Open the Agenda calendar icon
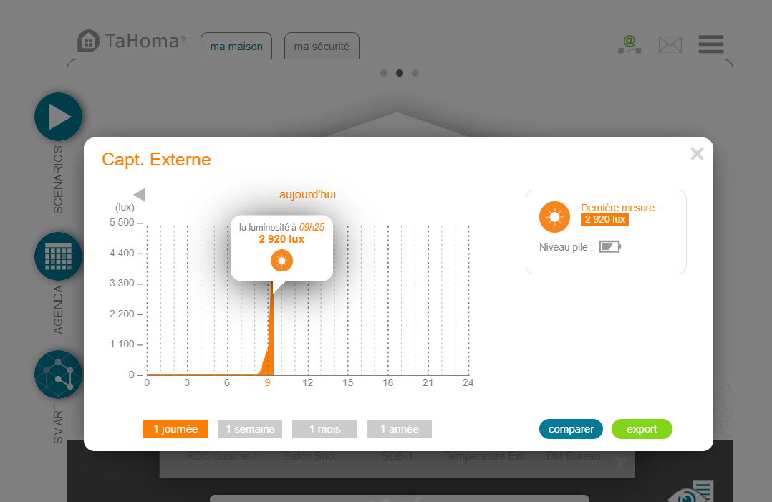Image resolution: width=772 pixels, height=502 pixels. 59,256
